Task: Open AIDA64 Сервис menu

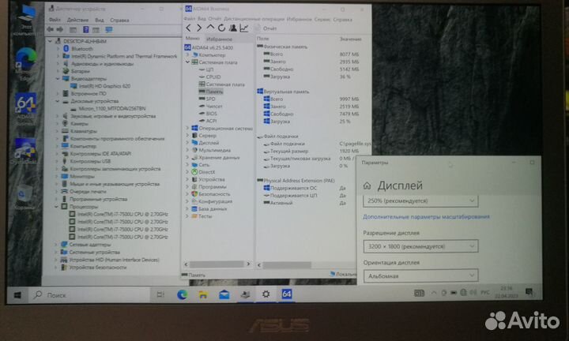Action: [322, 19]
